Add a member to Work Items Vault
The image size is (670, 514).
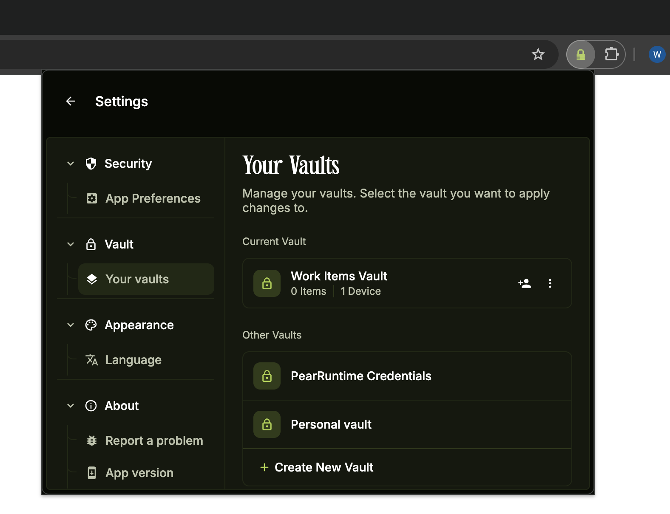[525, 283]
